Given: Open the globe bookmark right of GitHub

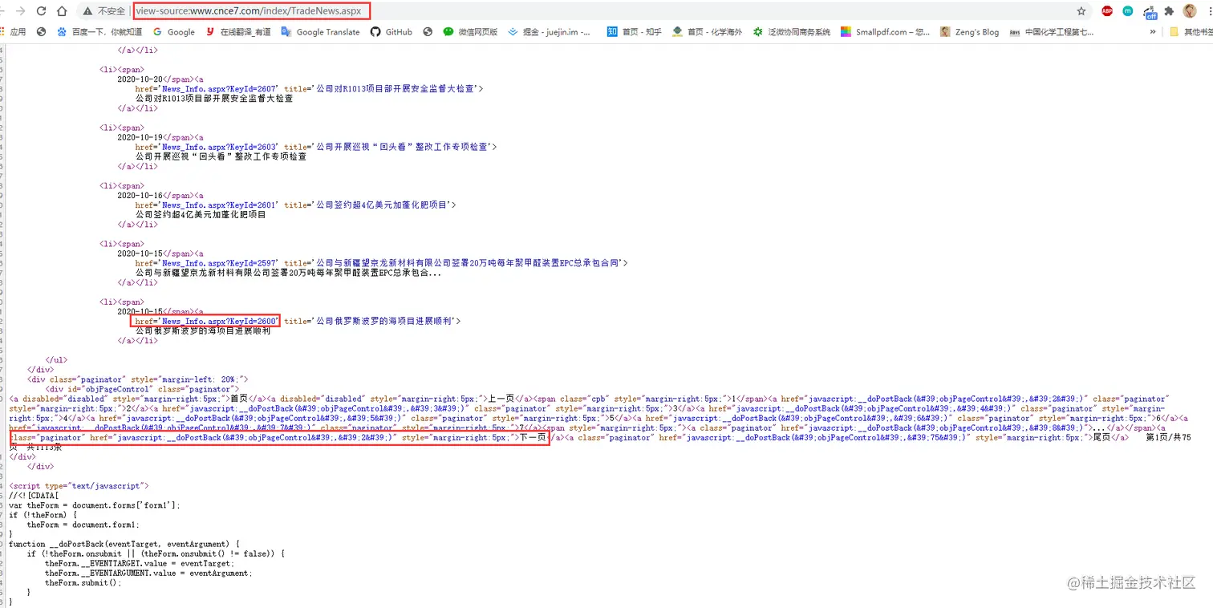Looking at the screenshot, I should pyautogui.click(x=428, y=32).
